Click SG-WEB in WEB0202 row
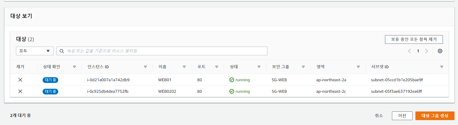 [x=279, y=91]
